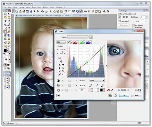Select the Text tool in toolbox
Screen dimensions: 152x127
[x=5, y=21]
